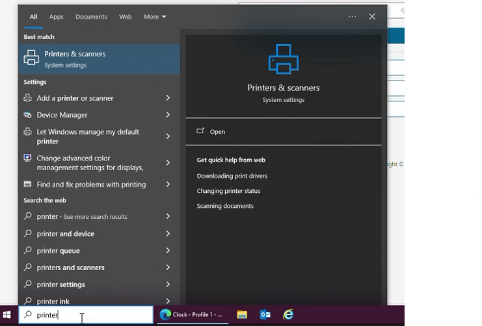Click large Printers & scanners icon in preview

tap(284, 59)
